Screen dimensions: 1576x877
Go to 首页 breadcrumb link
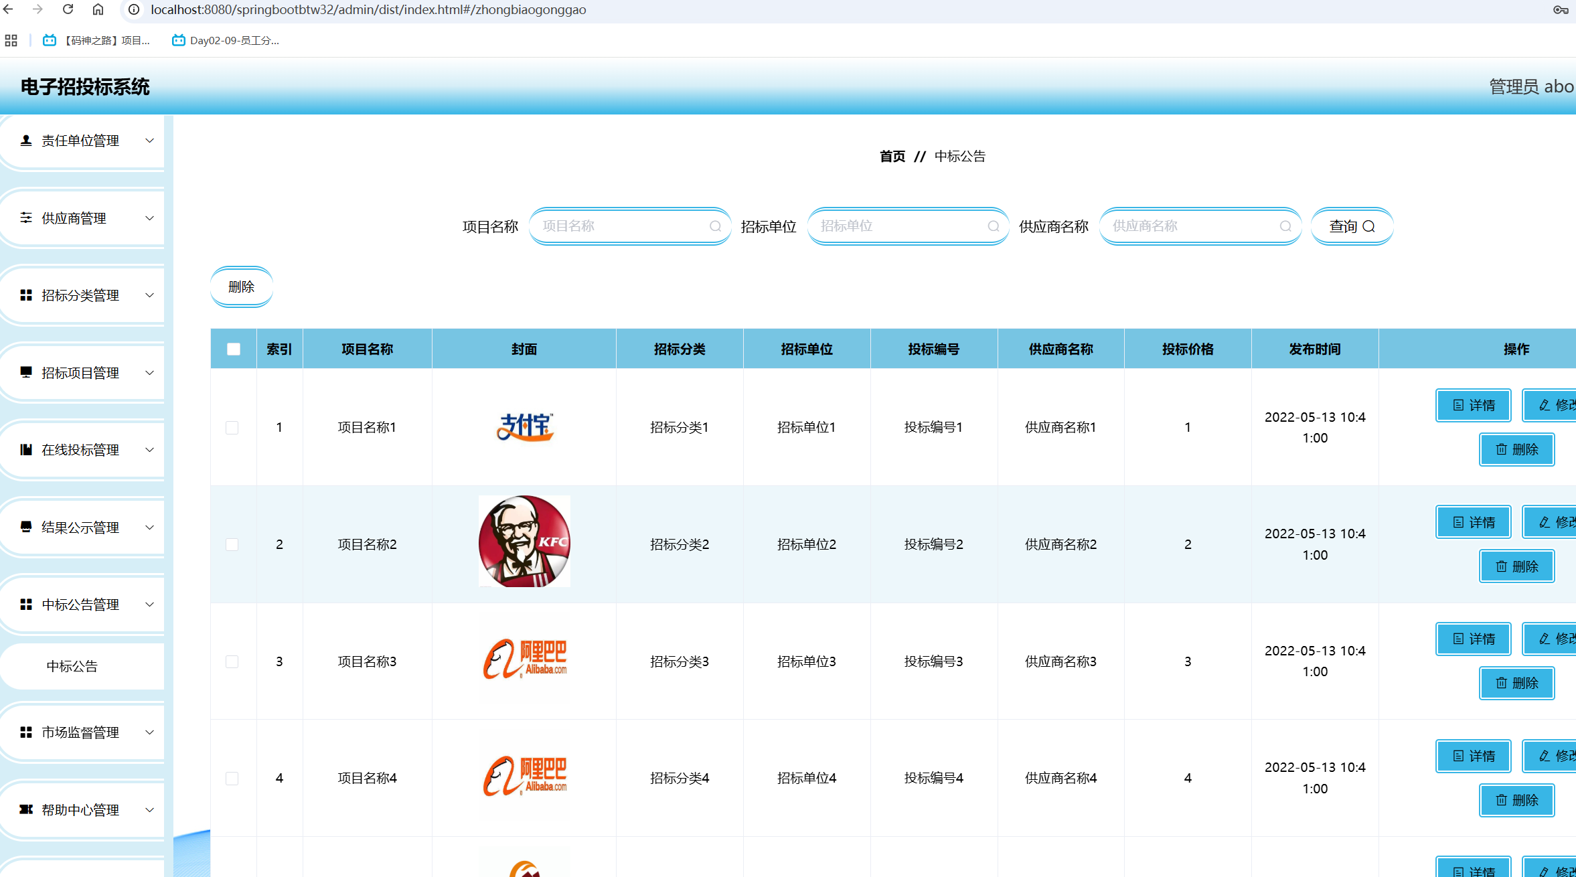(x=892, y=156)
